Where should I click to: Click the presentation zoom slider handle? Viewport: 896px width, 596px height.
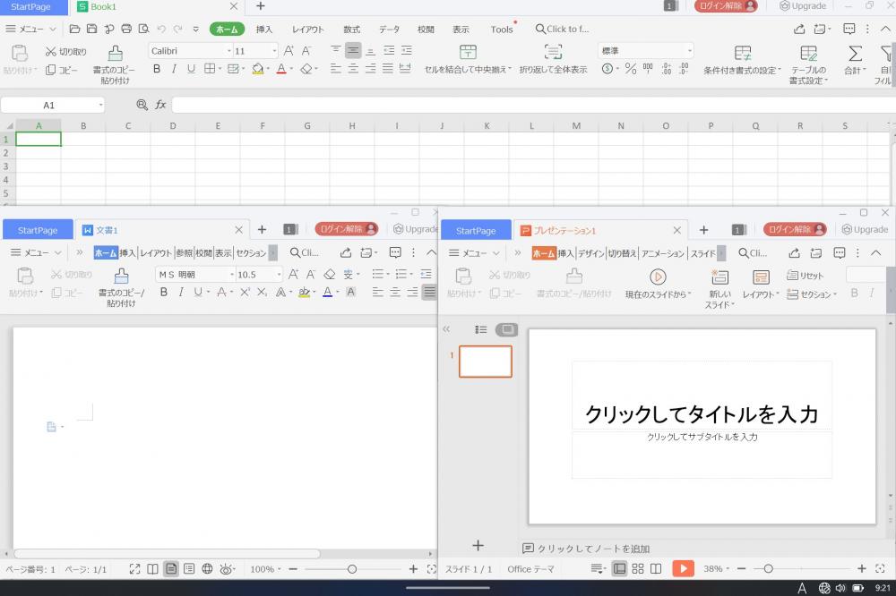[769, 568]
